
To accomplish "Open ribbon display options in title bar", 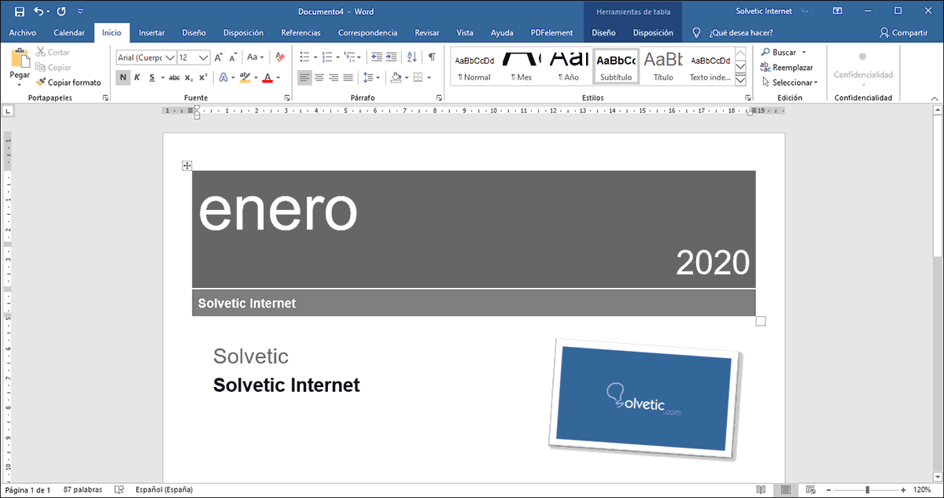I will (838, 11).
